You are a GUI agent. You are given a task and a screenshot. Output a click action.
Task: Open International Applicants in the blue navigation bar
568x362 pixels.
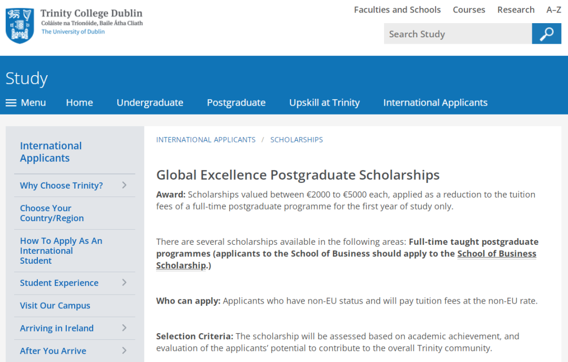435,103
